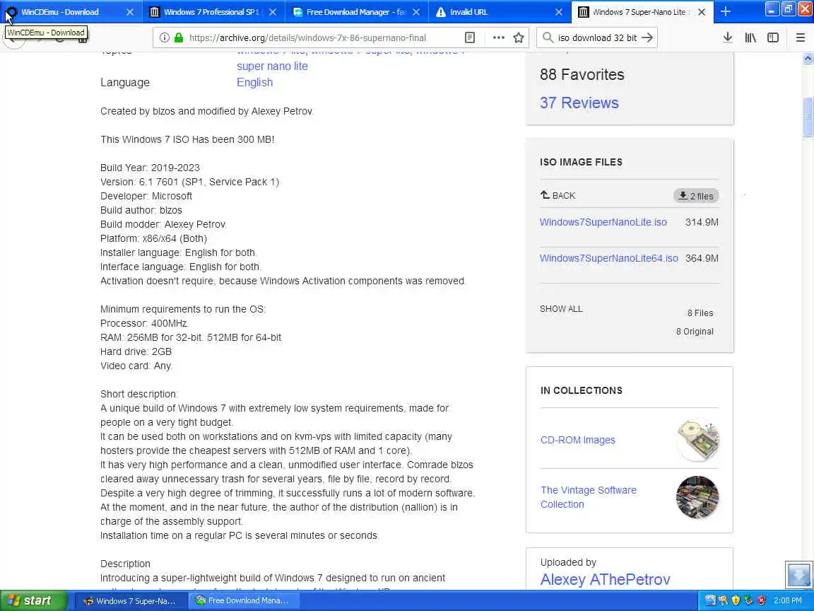Open the reader view icon in address bar

(x=470, y=37)
